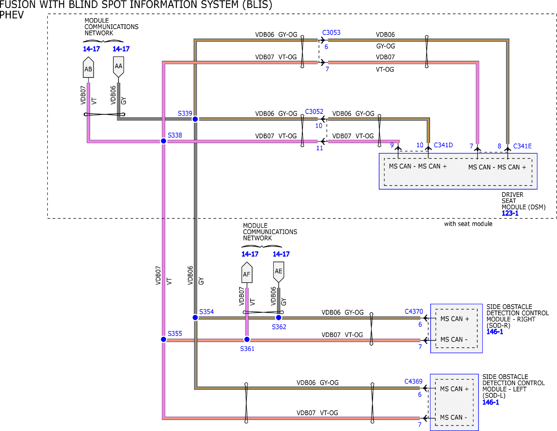Click the AB off-page connector symbol
The height and width of the screenshot is (431, 557).
88,67
